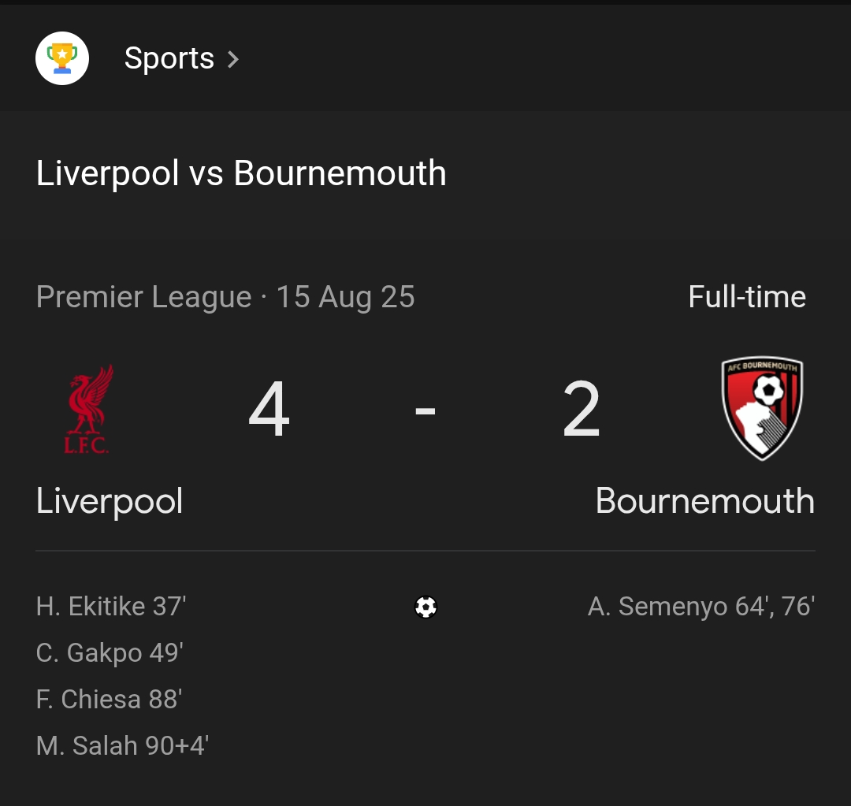The image size is (851, 806).
Task: Open more details via the arrow beside Sports
Action: [x=232, y=58]
